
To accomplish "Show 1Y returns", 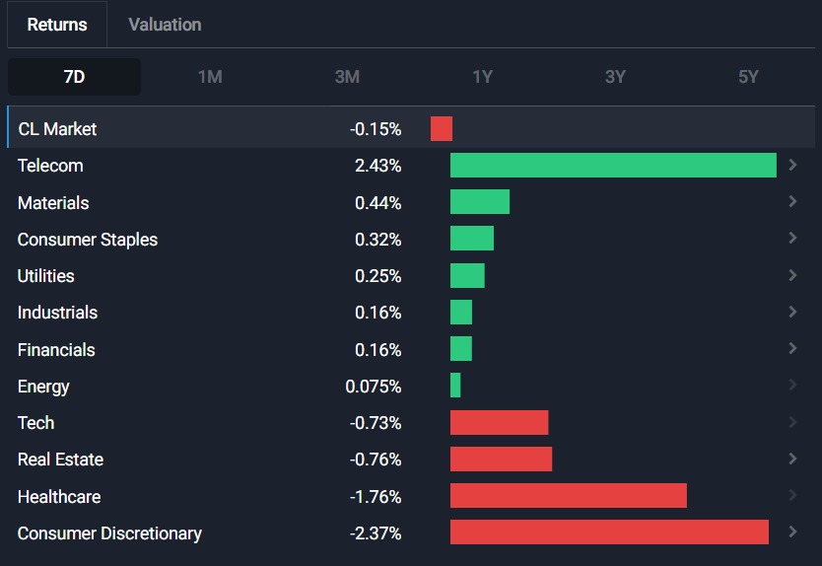I will point(482,77).
